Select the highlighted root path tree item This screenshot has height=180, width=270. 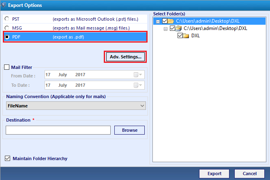pos(208,21)
